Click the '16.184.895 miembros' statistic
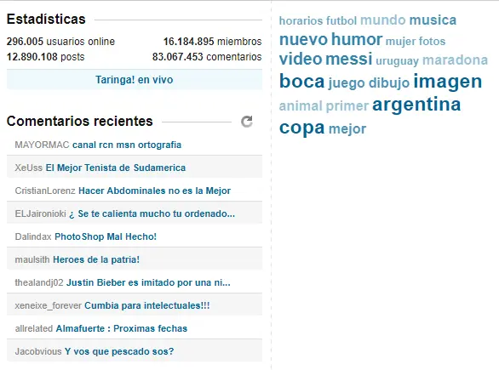The width and height of the screenshot is (499, 370). pos(213,42)
